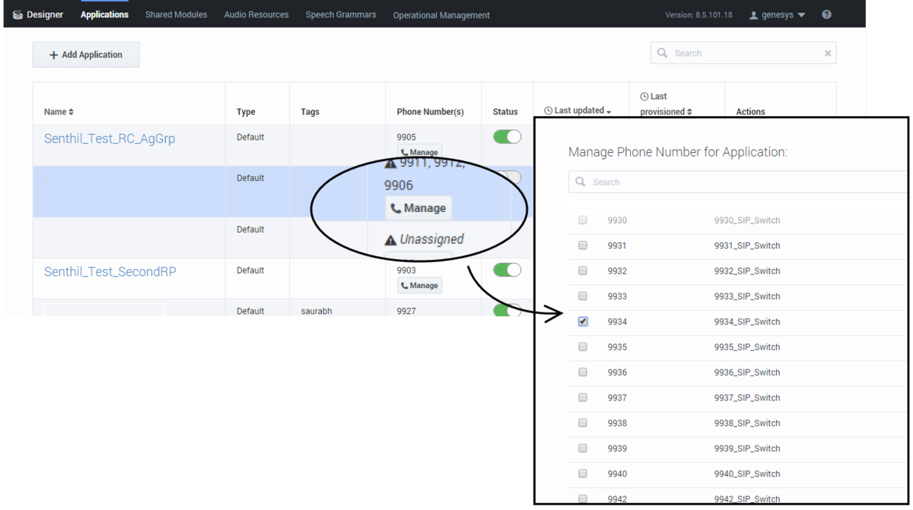The height and width of the screenshot is (510, 913).
Task: Focus the Manage Phone Number search field
Action: point(740,182)
